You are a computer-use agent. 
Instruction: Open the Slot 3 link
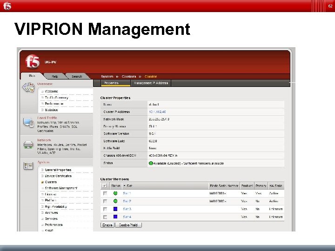pyautogui.click(x=127, y=209)
